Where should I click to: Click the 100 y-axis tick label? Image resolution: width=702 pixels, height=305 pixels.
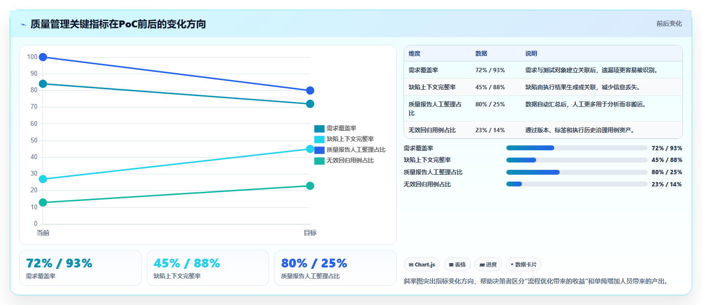32,57
